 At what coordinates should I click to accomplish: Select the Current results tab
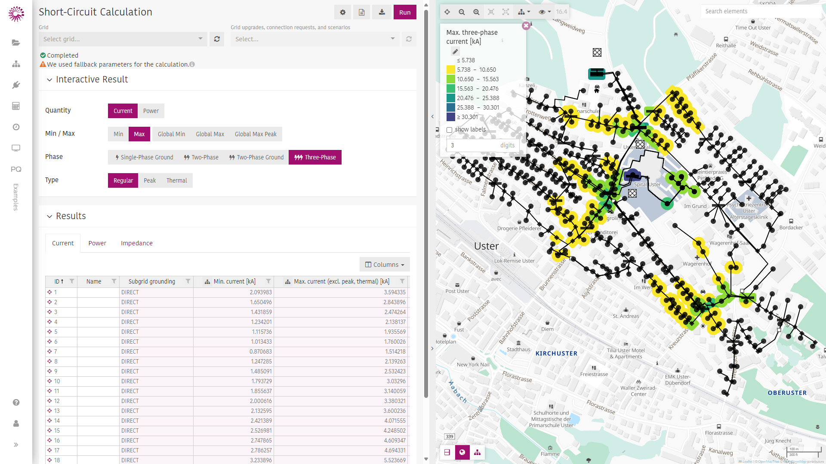tap(63, 243)
